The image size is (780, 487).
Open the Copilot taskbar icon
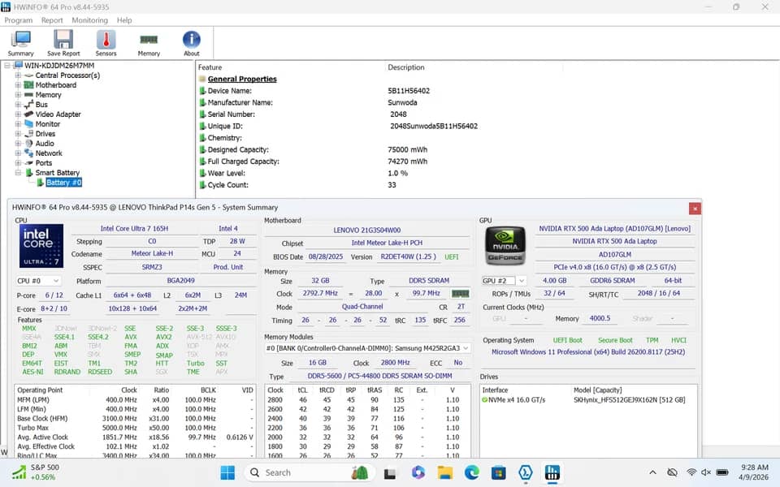point(418,472)
